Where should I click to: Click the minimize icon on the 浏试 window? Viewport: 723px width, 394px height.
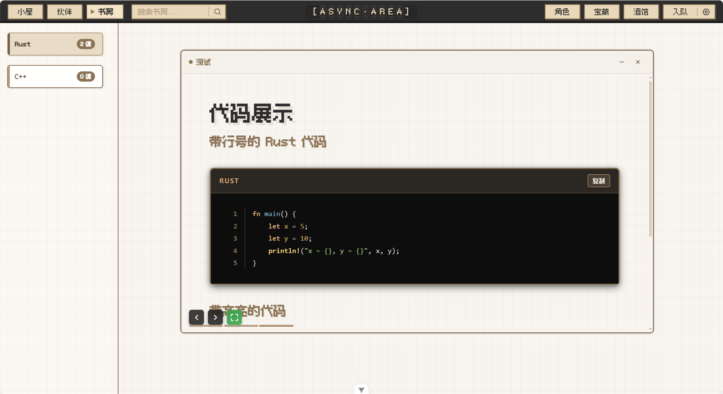click(621, 62)
